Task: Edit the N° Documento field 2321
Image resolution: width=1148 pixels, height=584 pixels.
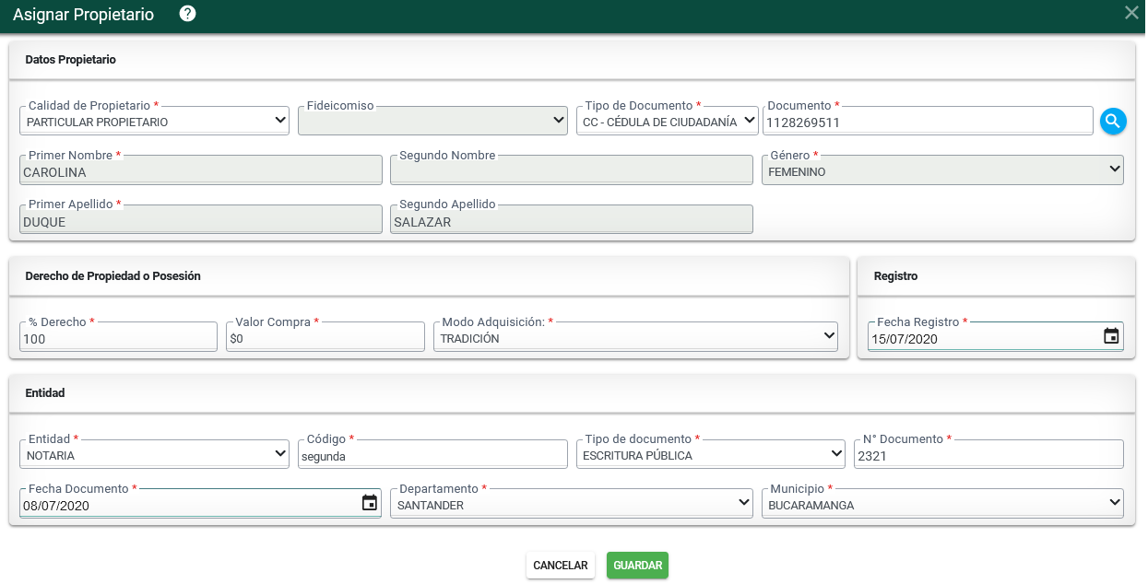Action: tap(988, 454)
